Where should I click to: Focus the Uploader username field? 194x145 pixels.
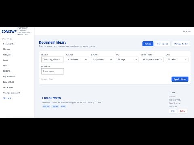click(x=53, y=71)
